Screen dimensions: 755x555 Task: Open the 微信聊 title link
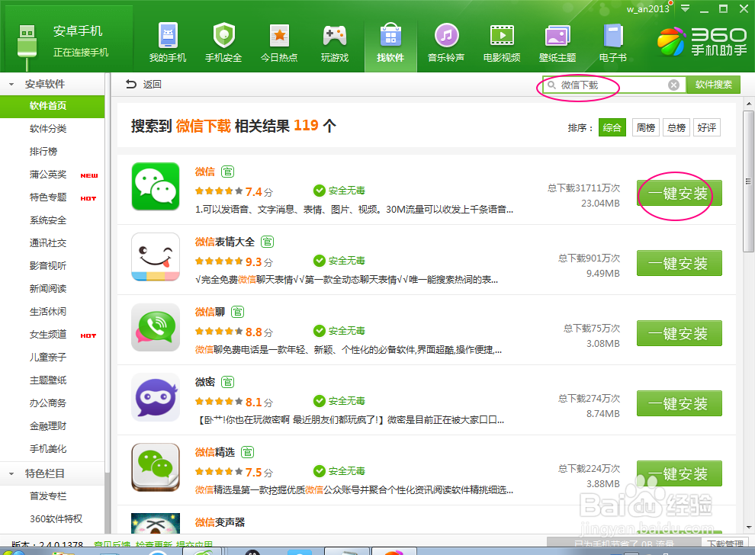click(210, 313)
